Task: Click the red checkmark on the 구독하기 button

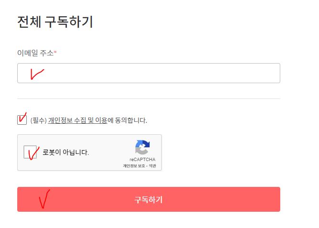Action: (44, 199)
